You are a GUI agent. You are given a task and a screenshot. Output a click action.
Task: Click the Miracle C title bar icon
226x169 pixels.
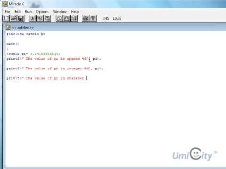5,4
